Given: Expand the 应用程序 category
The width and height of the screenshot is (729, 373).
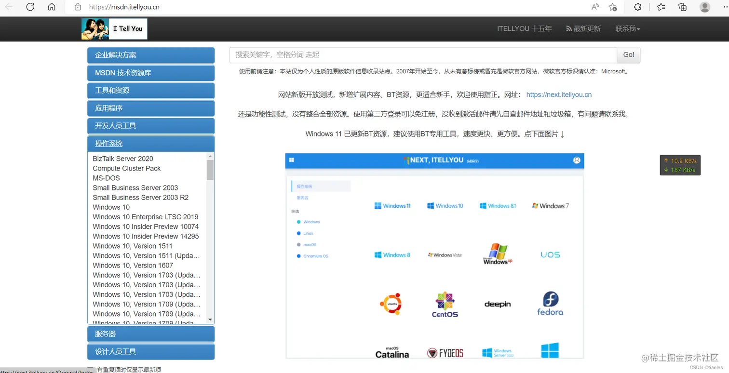Looking at the screenshot, I should click(x=151, y=108).
